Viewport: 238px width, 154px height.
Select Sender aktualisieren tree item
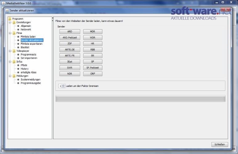pyautogui.click(x=32, y=40)
